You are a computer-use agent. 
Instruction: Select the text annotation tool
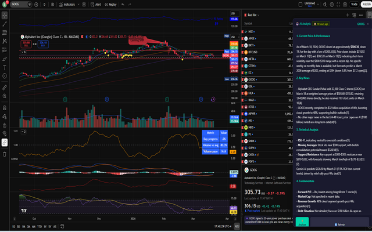5,67
